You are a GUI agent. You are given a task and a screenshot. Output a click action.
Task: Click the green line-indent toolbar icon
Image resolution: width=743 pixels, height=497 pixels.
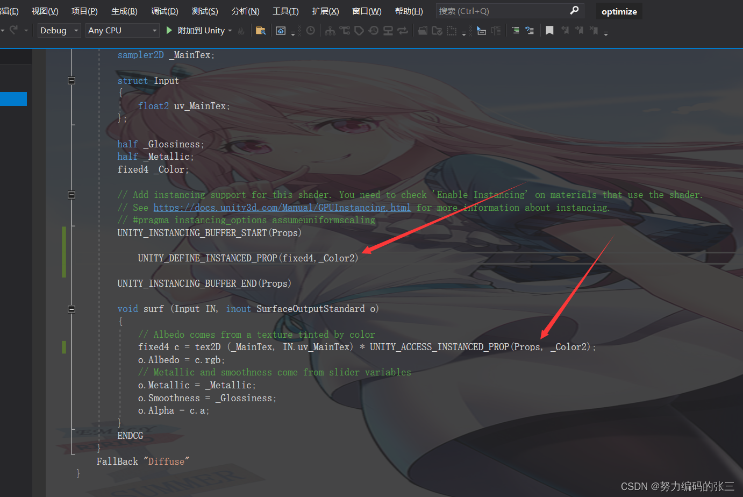(x=517, y=31)
